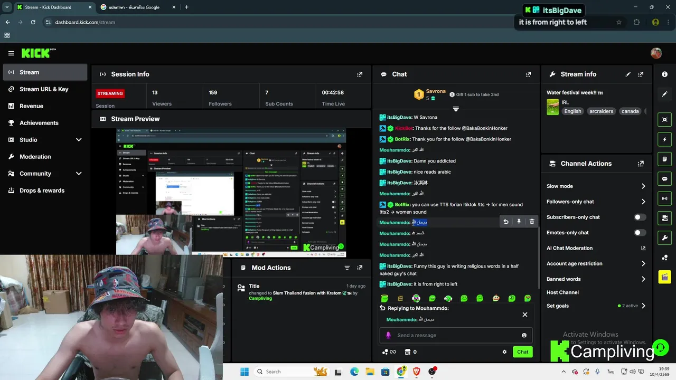Viewport: 676px width, 380px height.
Task: Open the Moderation page
Action: (x=45, y=157)
